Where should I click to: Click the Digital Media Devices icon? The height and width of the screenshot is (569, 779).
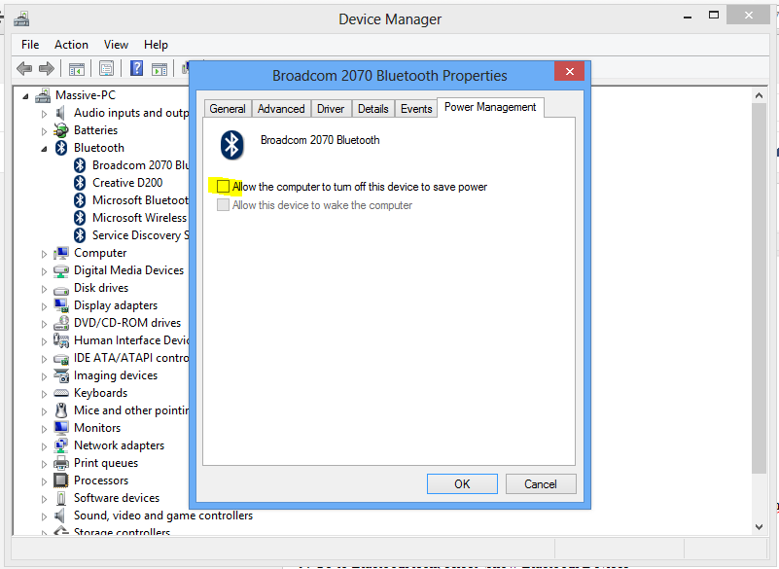[x=61, y=270]
